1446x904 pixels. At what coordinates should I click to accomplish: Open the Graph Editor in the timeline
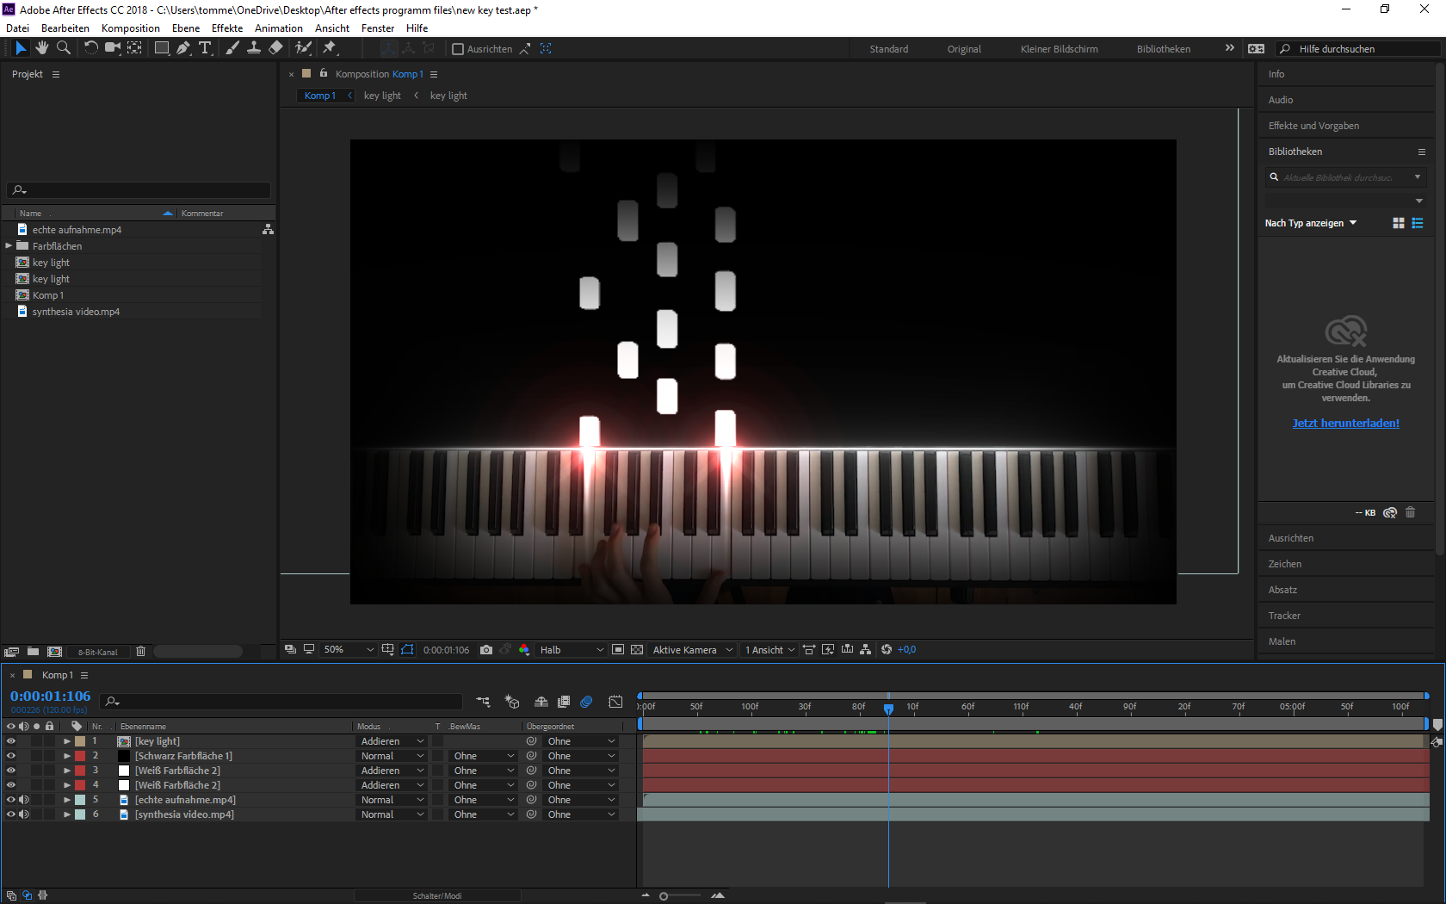(x=615, y=702)
